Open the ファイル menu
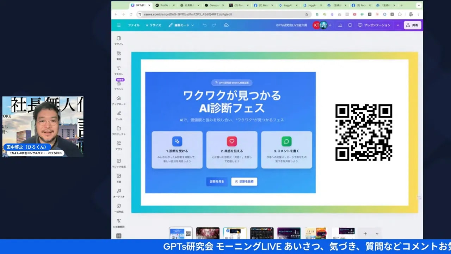Image resolution: width=451 pixels, height=254 pixels. (134, 25)
